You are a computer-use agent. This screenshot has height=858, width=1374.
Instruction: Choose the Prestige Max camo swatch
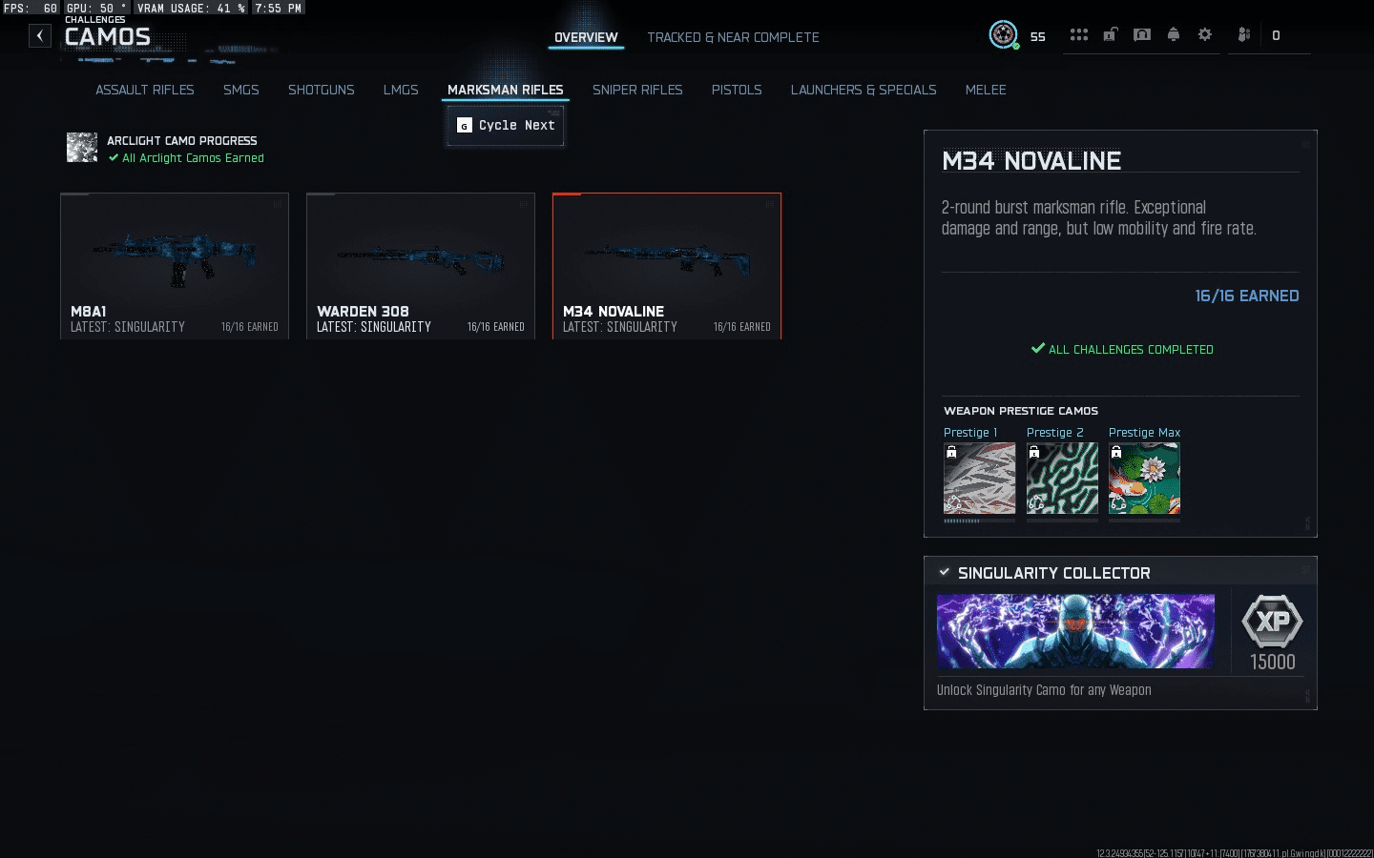[x=1144, y=479]
